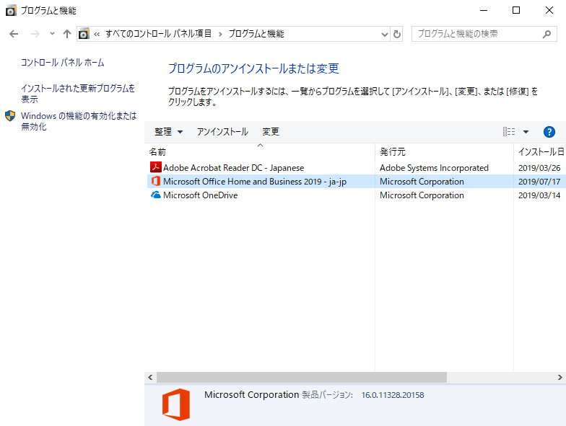
Task: Maximize the プログラムと機能 window
Action: (x=516, y=10)
